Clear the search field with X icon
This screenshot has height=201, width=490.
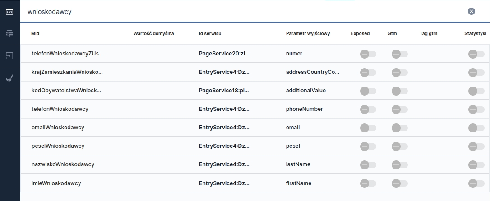[471, 11]
